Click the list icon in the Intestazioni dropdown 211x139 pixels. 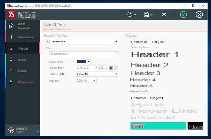(49, 42)
